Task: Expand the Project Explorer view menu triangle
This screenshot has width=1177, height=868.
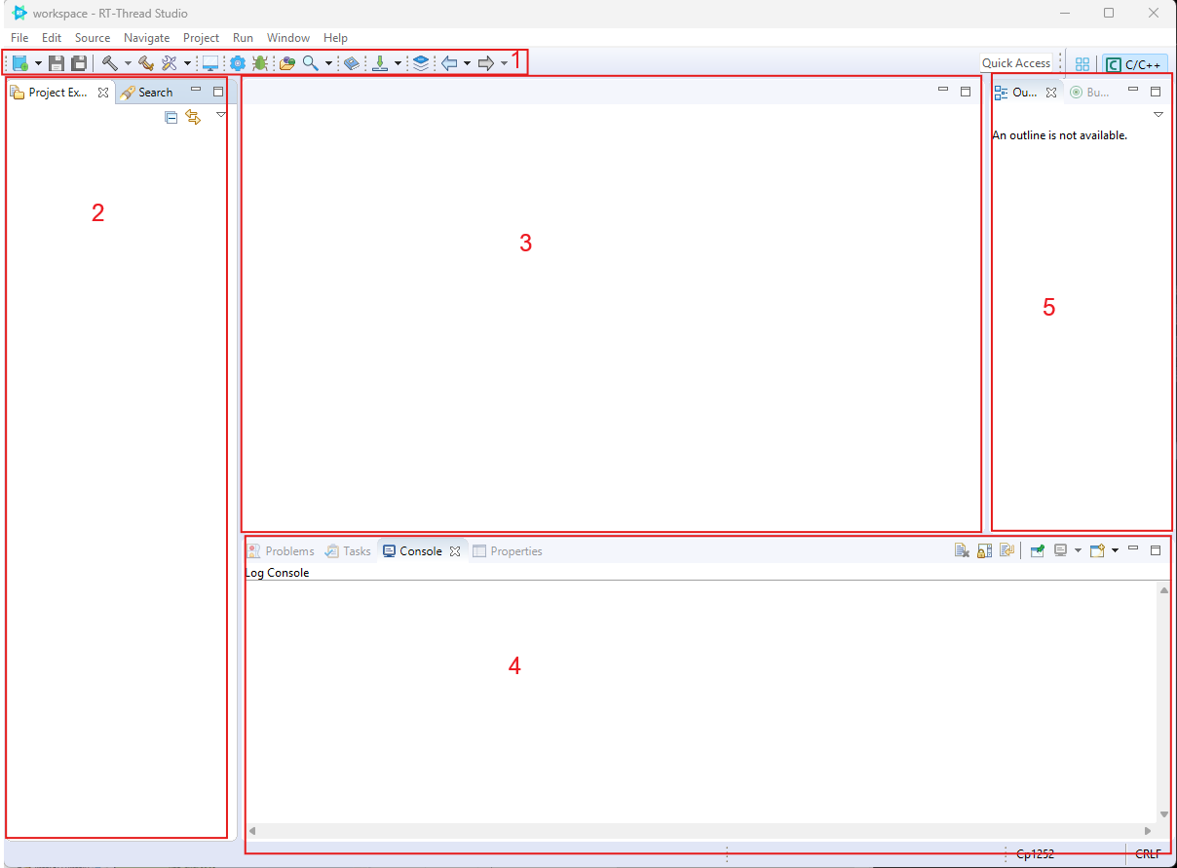Action: click(x=221, y=116)
